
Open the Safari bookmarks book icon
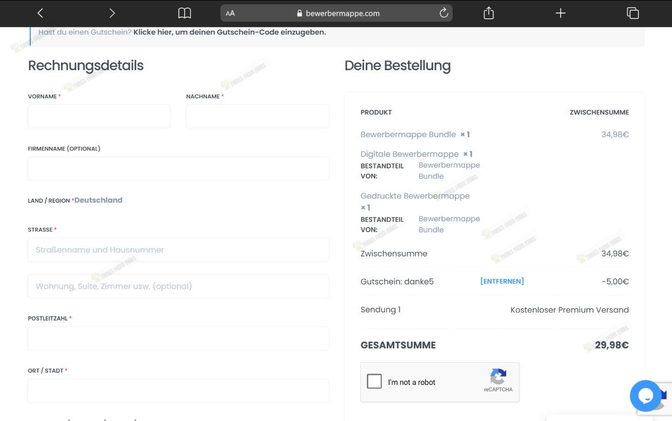(185, 13)
